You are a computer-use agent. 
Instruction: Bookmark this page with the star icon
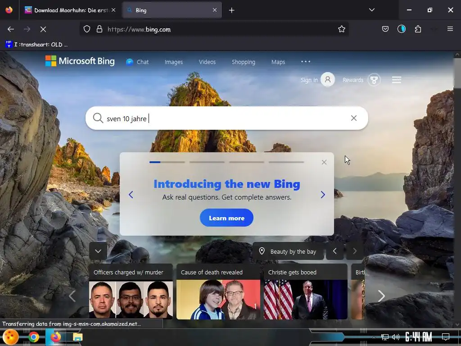tap(341, 29)
